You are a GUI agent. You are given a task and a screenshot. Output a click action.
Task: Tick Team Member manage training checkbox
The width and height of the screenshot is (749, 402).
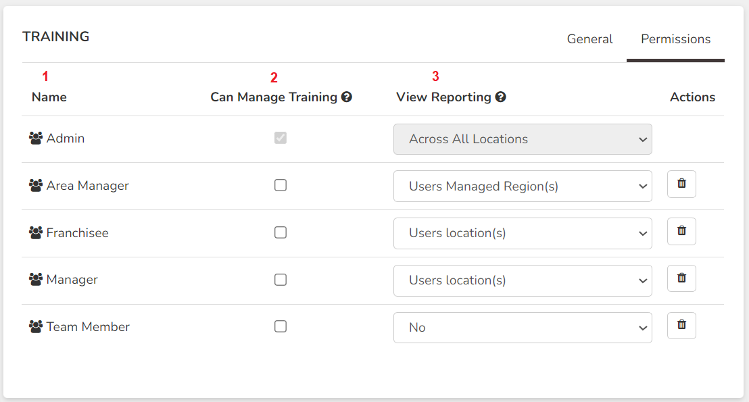pyautogui.click(x=281, y=326)
